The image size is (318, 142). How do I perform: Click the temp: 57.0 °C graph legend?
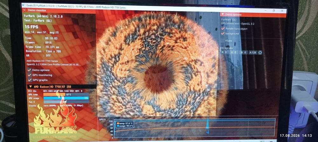tap(125, 123)
